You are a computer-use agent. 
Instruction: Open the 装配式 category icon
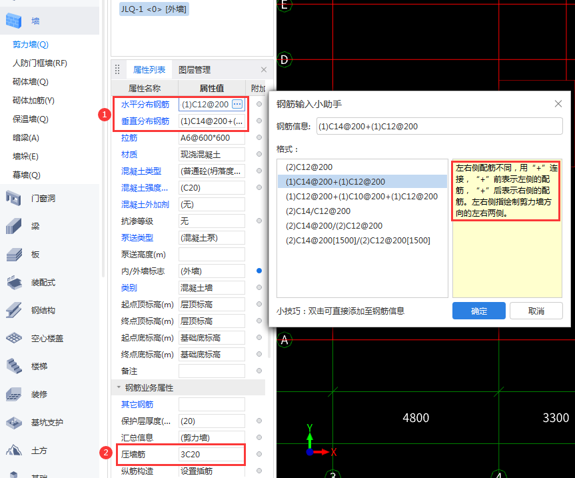point(13,282)
